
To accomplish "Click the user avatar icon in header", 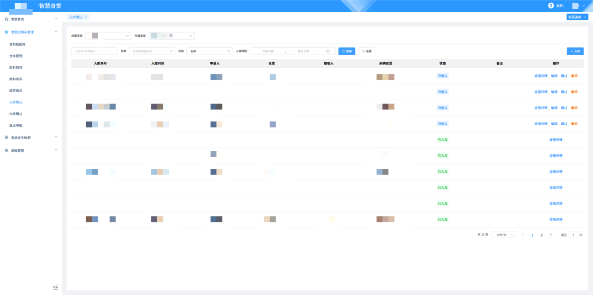I will click(x=551, y=6).
